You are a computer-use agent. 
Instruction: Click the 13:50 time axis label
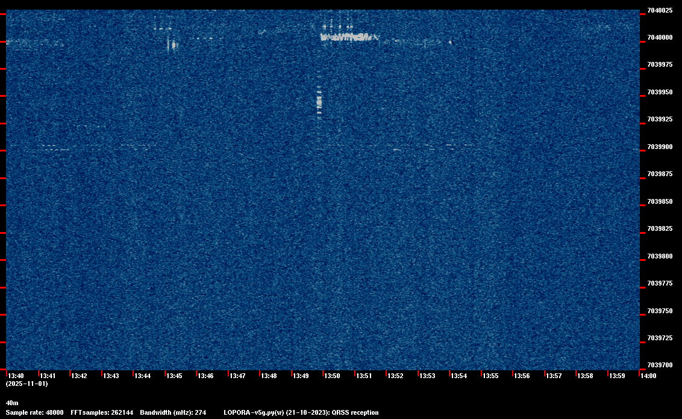[x=333, y=376]
